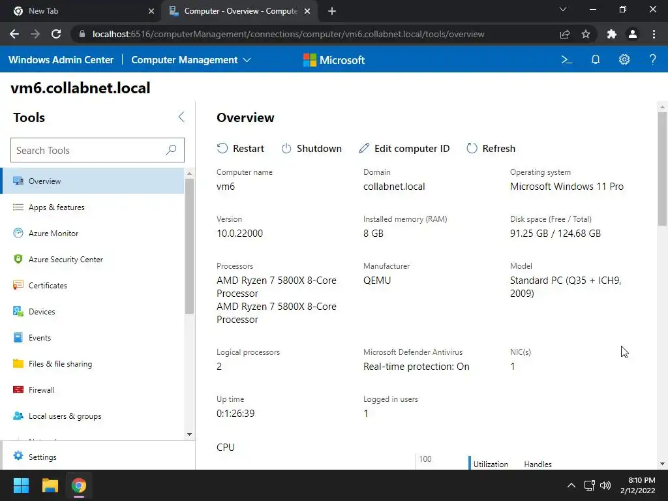Click the tools list scrollbar up arrow
668x501 pixels.
click(x=190, y=174)
